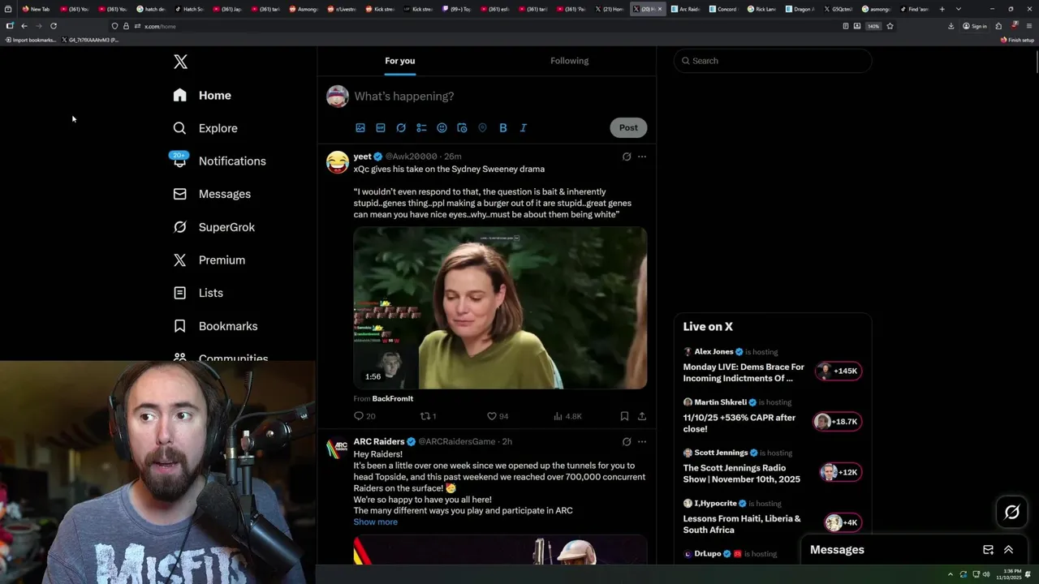Apply bold formatting in composer
Image resolution: width=1039 pixels, height=584 pixels.
tap(503, 127)
